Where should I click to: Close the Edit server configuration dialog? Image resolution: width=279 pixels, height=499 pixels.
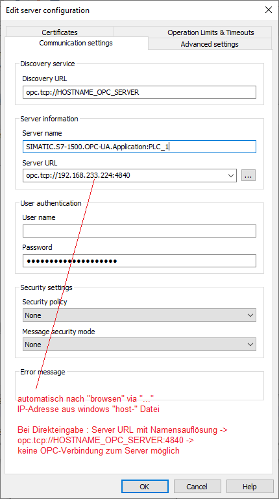(x=268, y=10)
